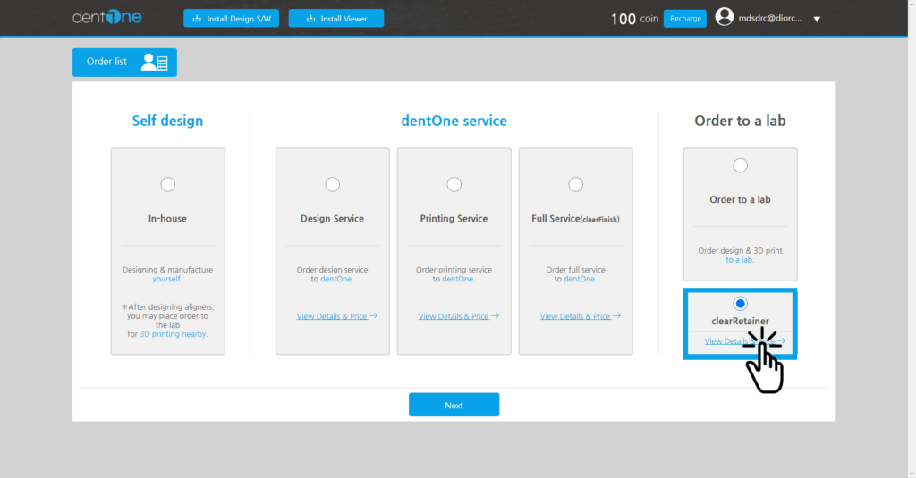Open View Details & Price under Design Service

click(x=336, y=316)
